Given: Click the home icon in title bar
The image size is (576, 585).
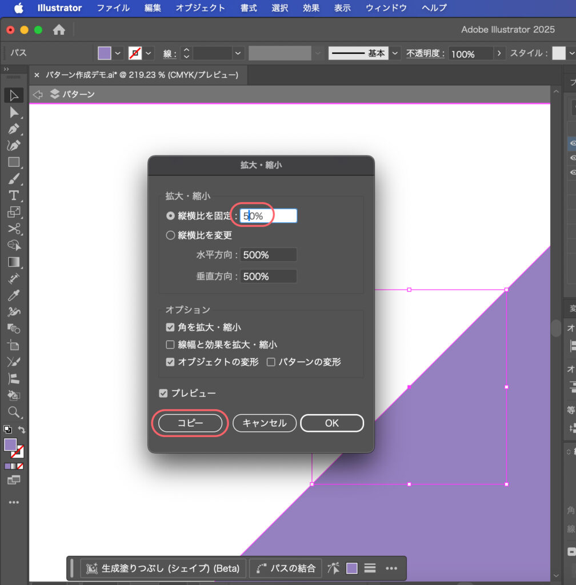Looking at the screenshot, I should 59,30.
